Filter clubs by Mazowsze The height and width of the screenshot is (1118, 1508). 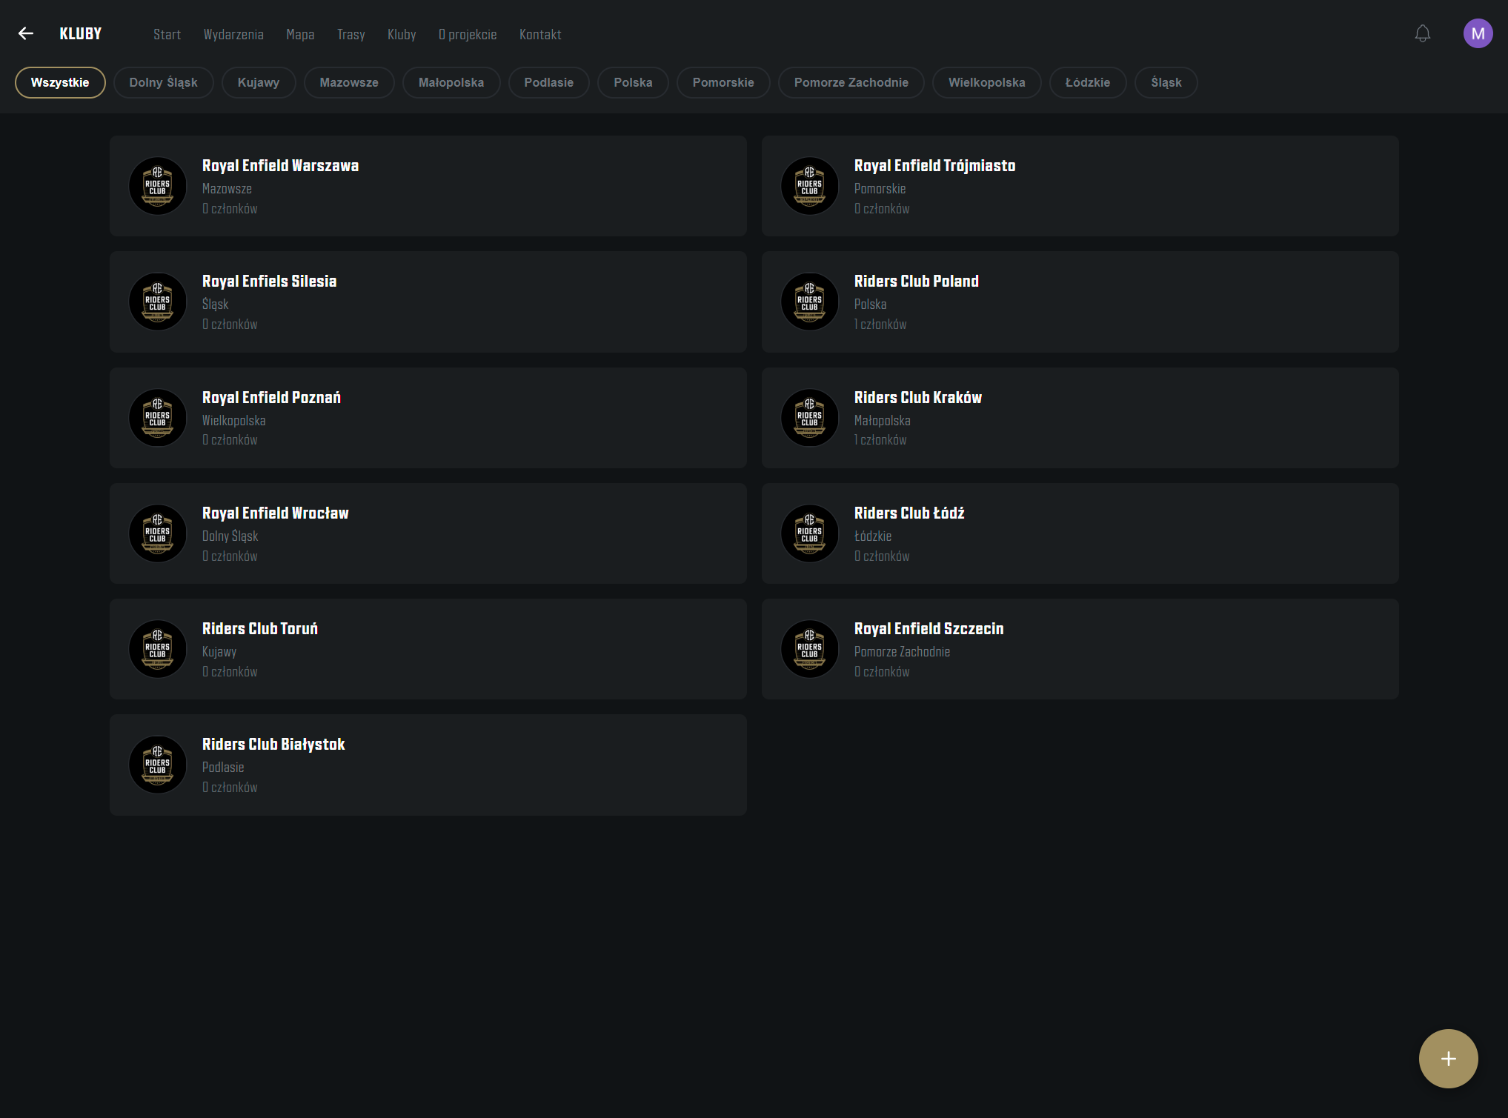[349, 82]
